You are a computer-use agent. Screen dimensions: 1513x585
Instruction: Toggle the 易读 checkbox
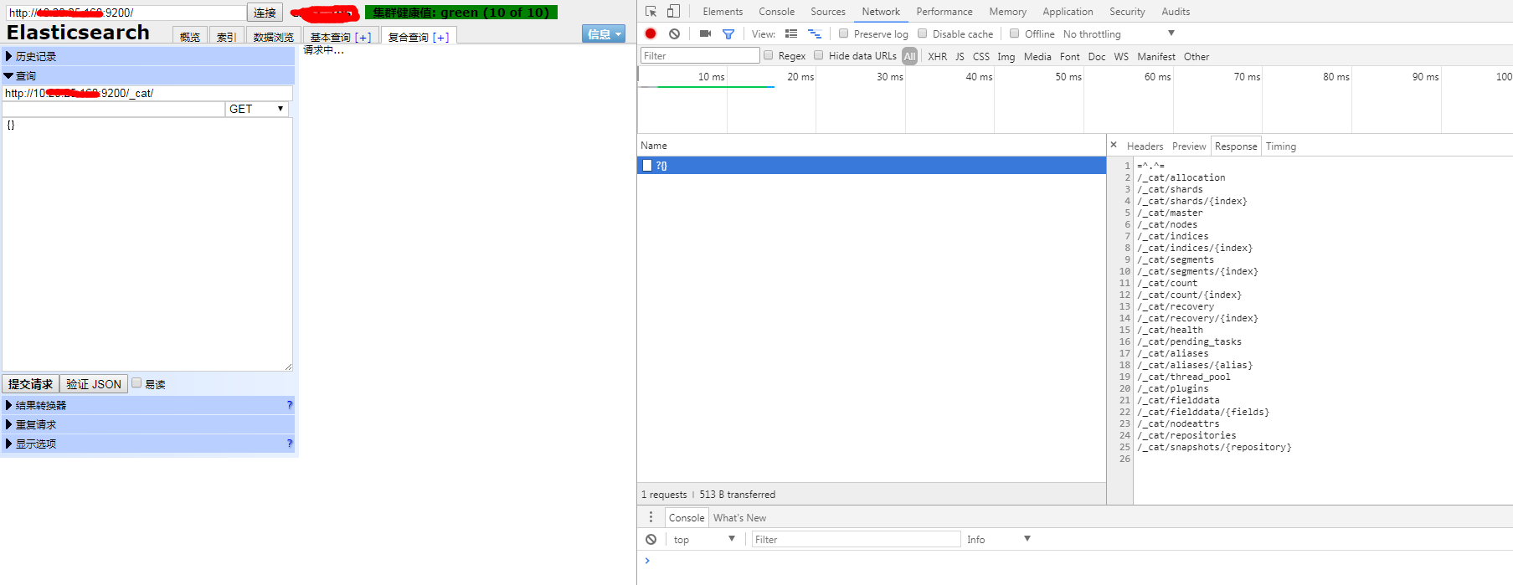(x=136, y=383)
